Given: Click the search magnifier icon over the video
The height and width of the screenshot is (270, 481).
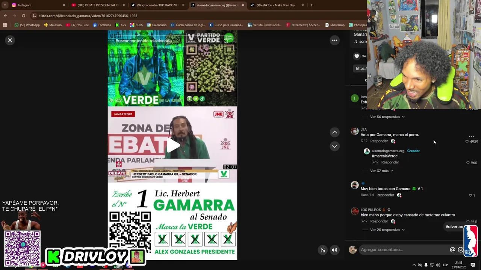Looking at the screenshot, I should pos(227,41).
